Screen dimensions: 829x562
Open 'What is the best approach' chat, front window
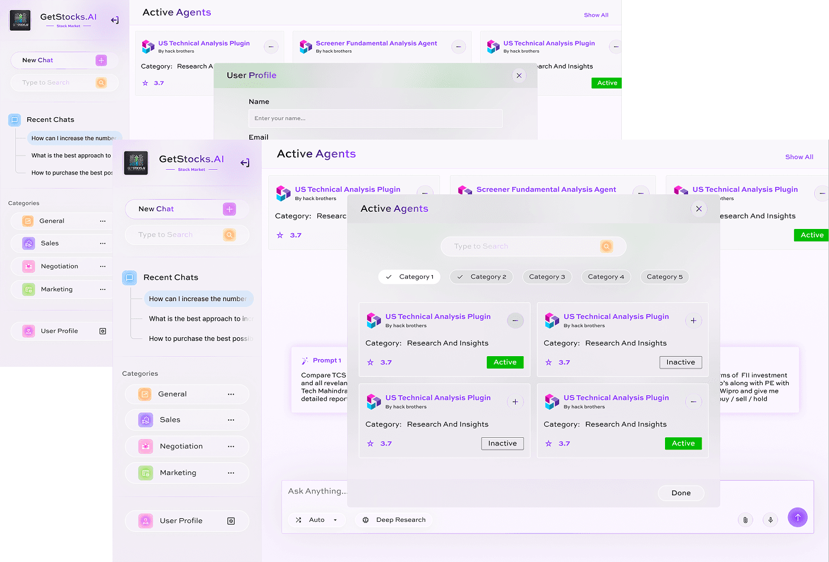click(201, 319)
